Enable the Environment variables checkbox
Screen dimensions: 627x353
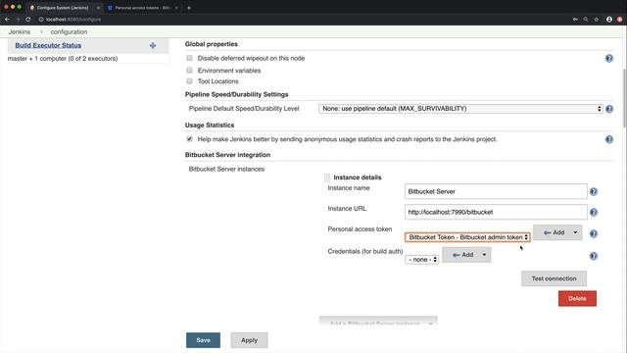[189, 70]
